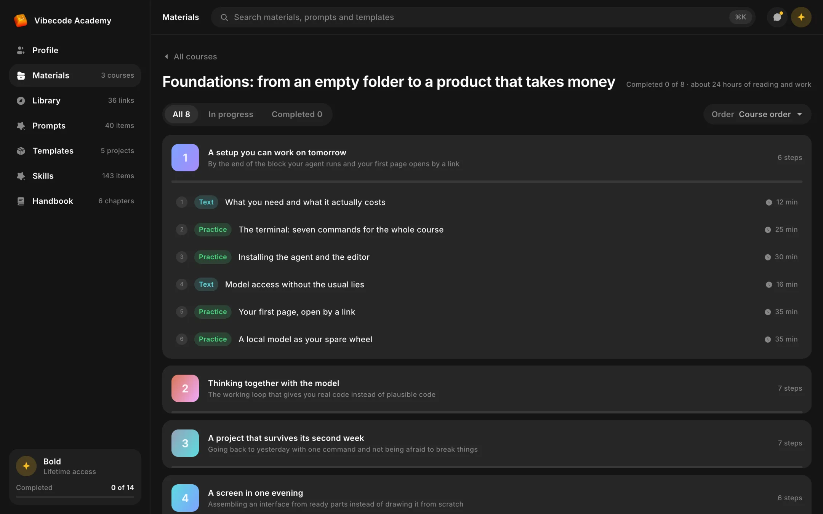Open the Templates cube icon
The height and width of the screenshot is (514, 823).
[21, 151]
